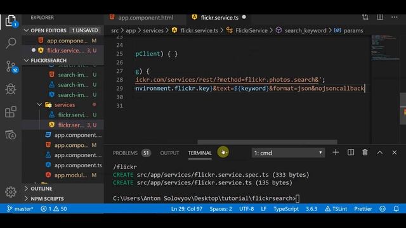Image resolution: width=406 pixels, height=228 pixels.
Task: Open notifications bell in status bar
Action: coord(396,209)
